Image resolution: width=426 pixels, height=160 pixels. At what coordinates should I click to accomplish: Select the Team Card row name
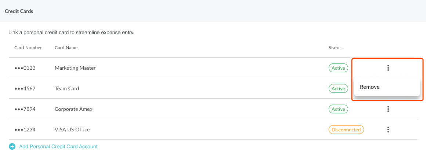point(67,88)
